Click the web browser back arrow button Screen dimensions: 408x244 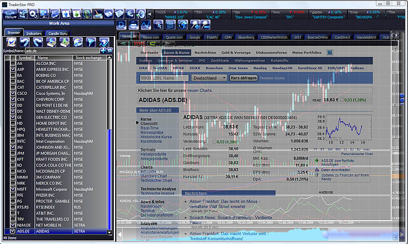[122, 43]
